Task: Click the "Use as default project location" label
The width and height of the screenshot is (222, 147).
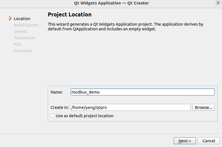Action: pyautogui.click(x=85, y=116)
